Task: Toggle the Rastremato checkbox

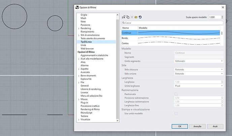Action: tap(176, 94)
